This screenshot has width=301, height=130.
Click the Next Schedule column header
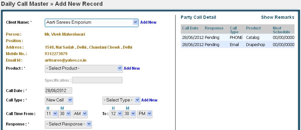tap(281, 30)
